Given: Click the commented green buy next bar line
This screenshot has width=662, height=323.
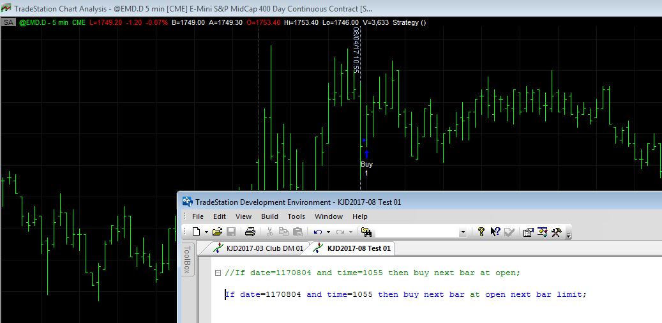Looking at the screenshot, I should (372, 273).
